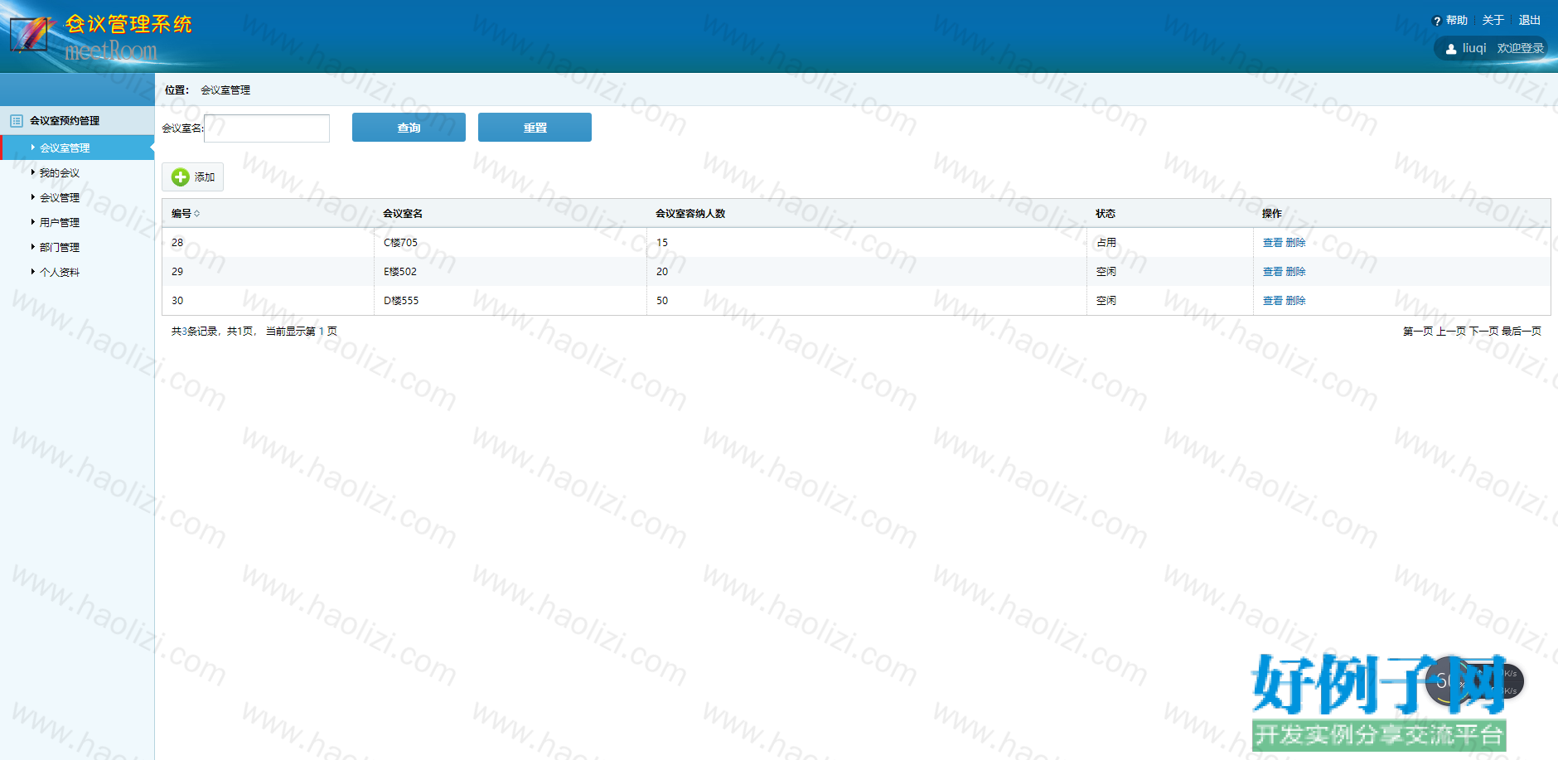Click the 会议室预约管理 list icon
This screenshot has width=1558, height=760.
17,121
